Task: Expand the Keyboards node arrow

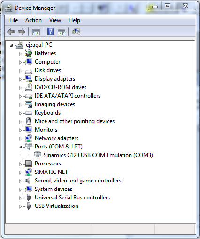Action: tap(20, 113)
